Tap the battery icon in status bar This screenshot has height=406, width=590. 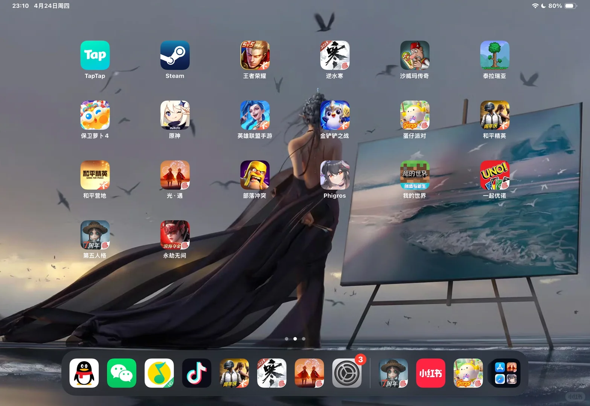click(570, 6)
